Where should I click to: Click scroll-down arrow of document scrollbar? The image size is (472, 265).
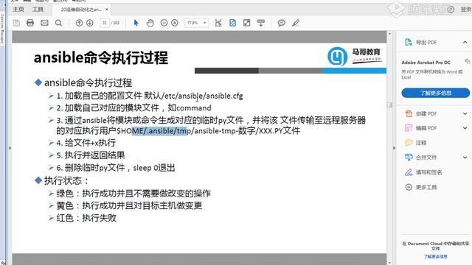pos(389,262)
